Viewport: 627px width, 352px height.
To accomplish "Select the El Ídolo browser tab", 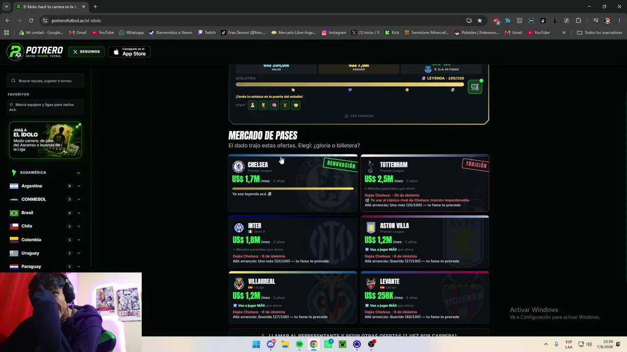I will click(x=50, y=7).
